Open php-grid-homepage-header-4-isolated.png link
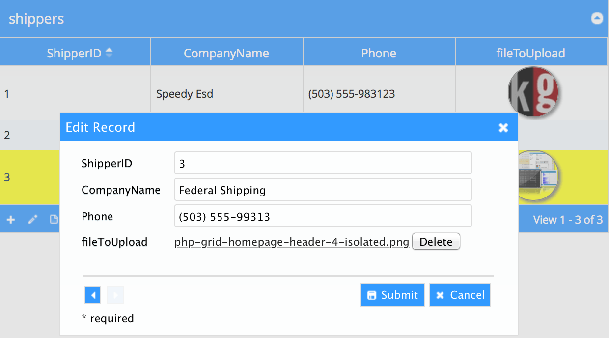Viewport: 609px width, 338px height. pyautogui.click(x=292, y=242)
